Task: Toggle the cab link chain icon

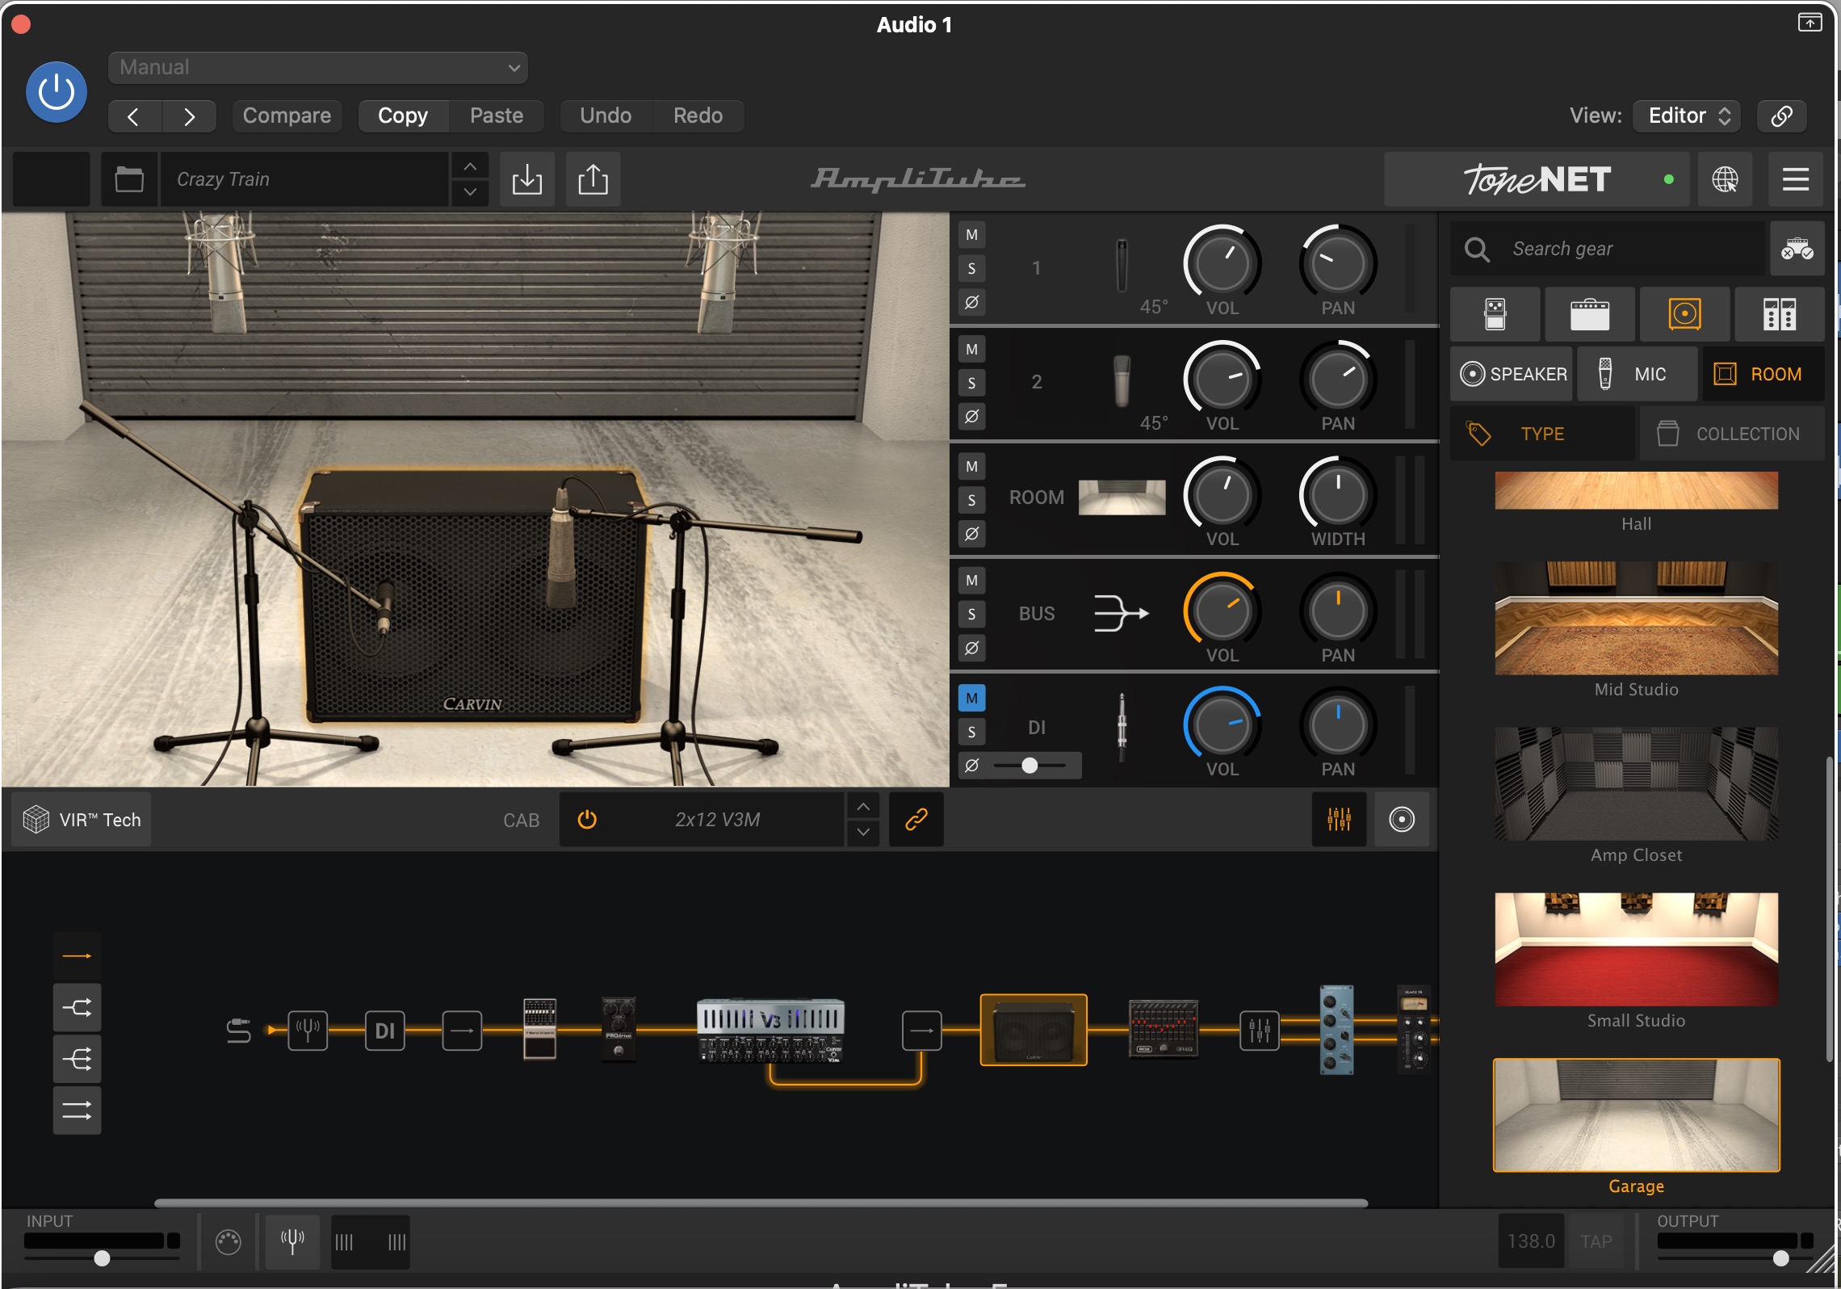Action: 916,820
